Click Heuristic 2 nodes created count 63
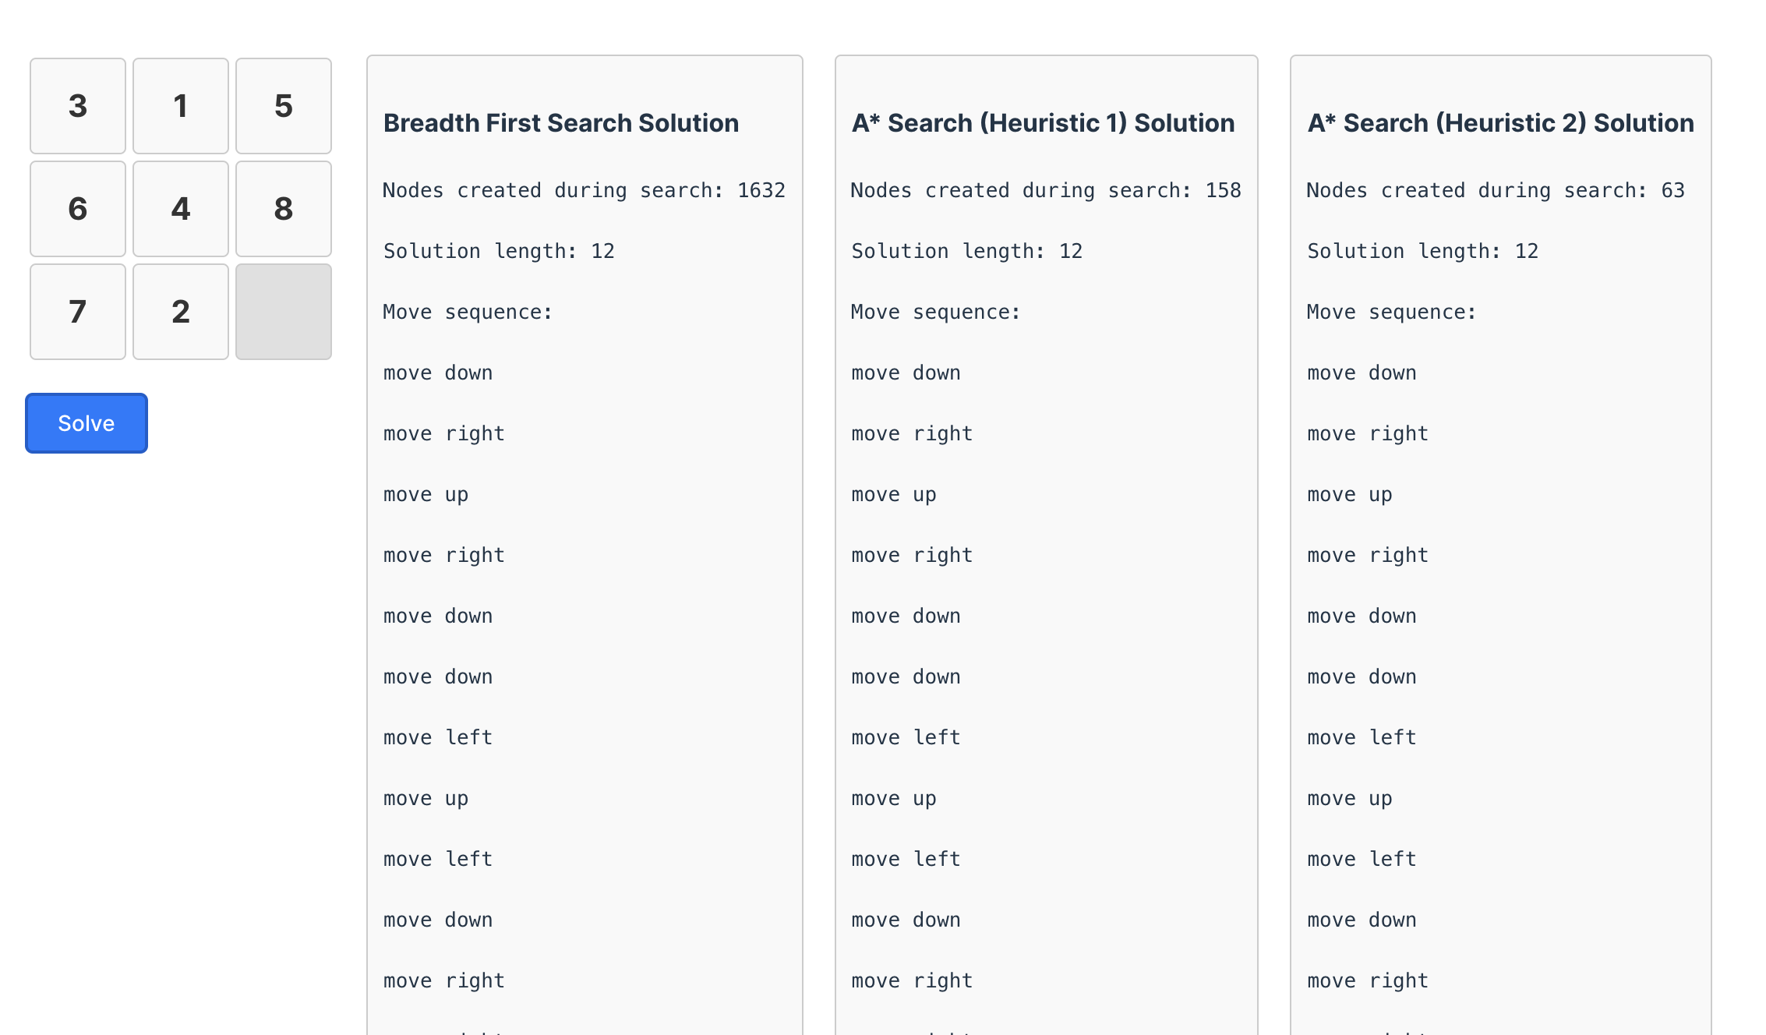The height and width of the screenshot is (1035, 1766). click(x=1672, y=191)
